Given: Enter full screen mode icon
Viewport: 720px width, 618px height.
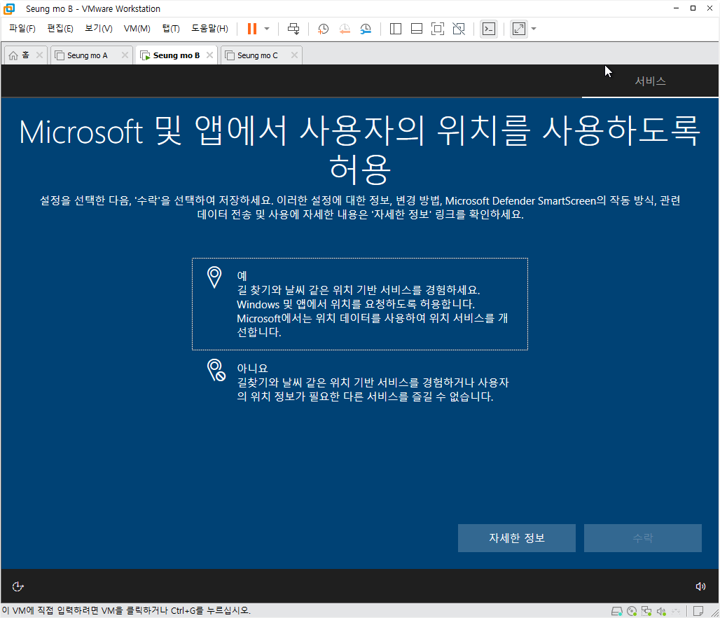Looking at the screenshot, I should point(438,29).
